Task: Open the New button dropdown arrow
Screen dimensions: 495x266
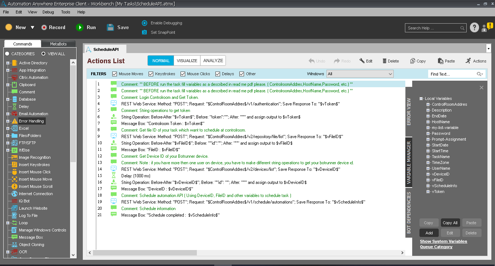Action: [32, 28]
